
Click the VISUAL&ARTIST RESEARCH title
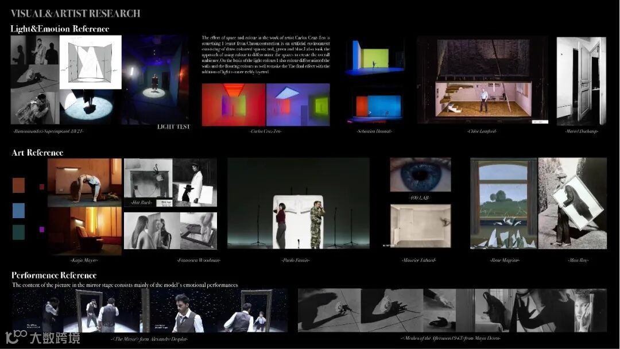(75, 13)
